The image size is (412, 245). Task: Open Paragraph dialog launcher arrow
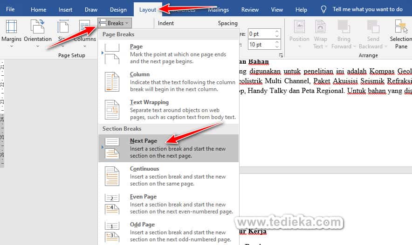pyautogui.click(x=281, y=54)
